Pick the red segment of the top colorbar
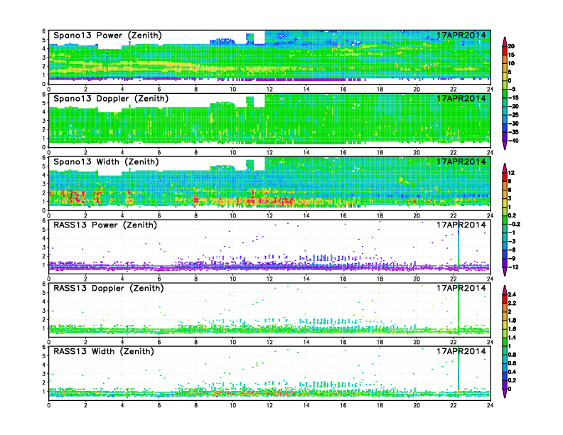Image resolution: width=563 pixels, height=435 pixels. [505, 50]
